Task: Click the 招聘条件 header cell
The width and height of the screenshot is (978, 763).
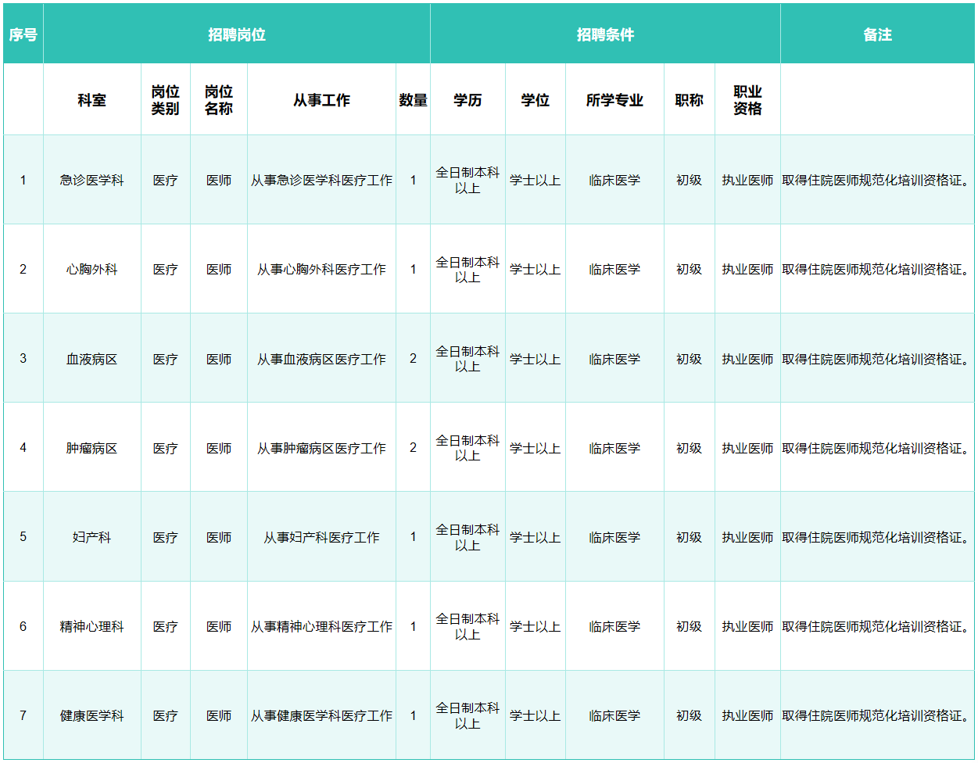Action: tap(605, 34)
